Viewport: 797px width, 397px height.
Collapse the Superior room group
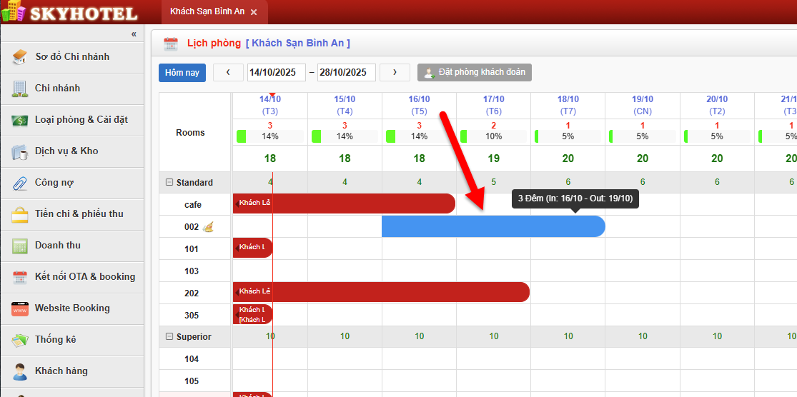(169, 337)
